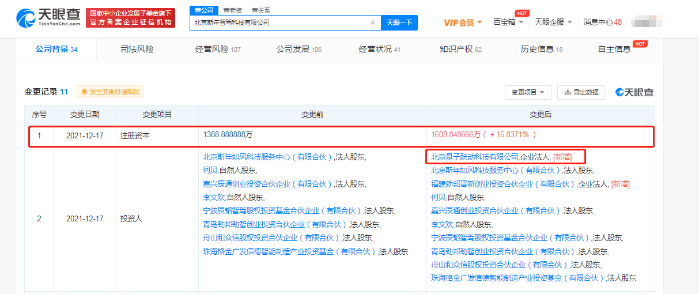Viewport: 699px width, 294px height.
Task: Open the 天眼企服 dropdown
Action: pos(553,22)
